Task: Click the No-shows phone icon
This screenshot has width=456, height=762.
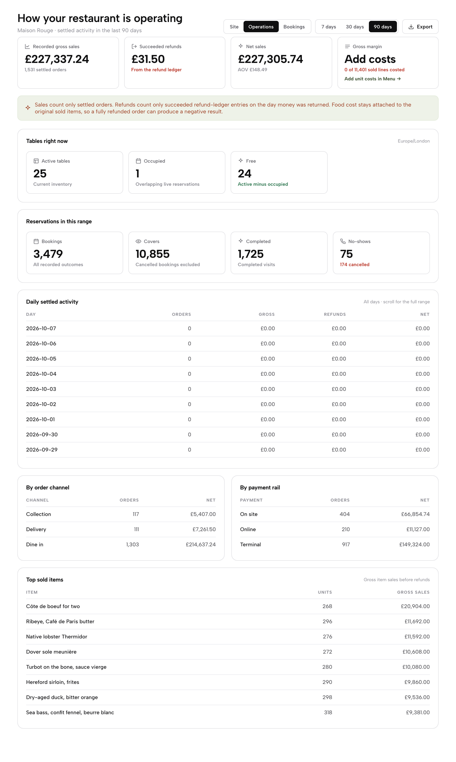Action: click(343, 241)
